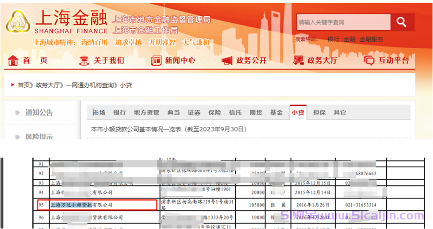The image size is (433, 229).
Task: Click row number 94 cell
Action: click(x=41, y=192)
